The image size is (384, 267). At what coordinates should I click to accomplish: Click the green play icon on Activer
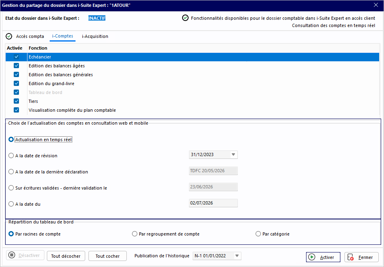pos(312,257)
